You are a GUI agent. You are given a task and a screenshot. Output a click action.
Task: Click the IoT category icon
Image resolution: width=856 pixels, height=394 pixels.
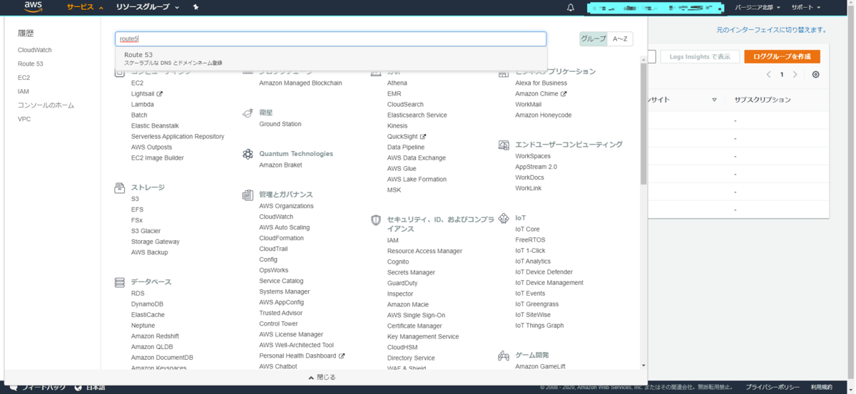pyautogui.click(x=504, y=218)
